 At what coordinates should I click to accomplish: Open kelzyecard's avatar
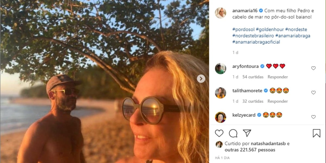tap(221, 117)
